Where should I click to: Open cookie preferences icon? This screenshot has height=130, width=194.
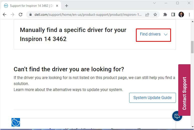[16, 122]
